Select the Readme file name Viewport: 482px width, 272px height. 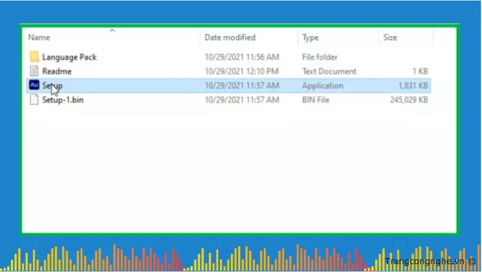click(57, 71)
